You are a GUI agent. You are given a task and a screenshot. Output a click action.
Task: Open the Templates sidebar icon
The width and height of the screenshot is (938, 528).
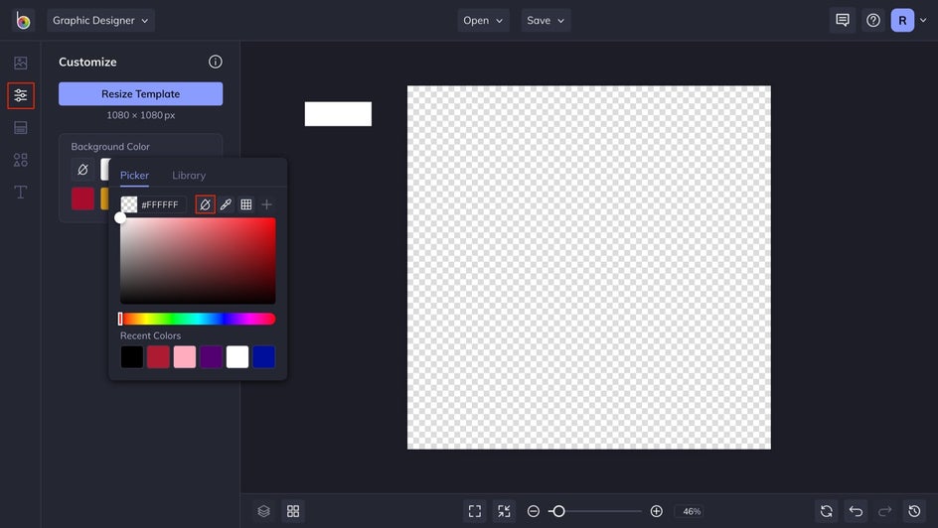click(20, 127)
